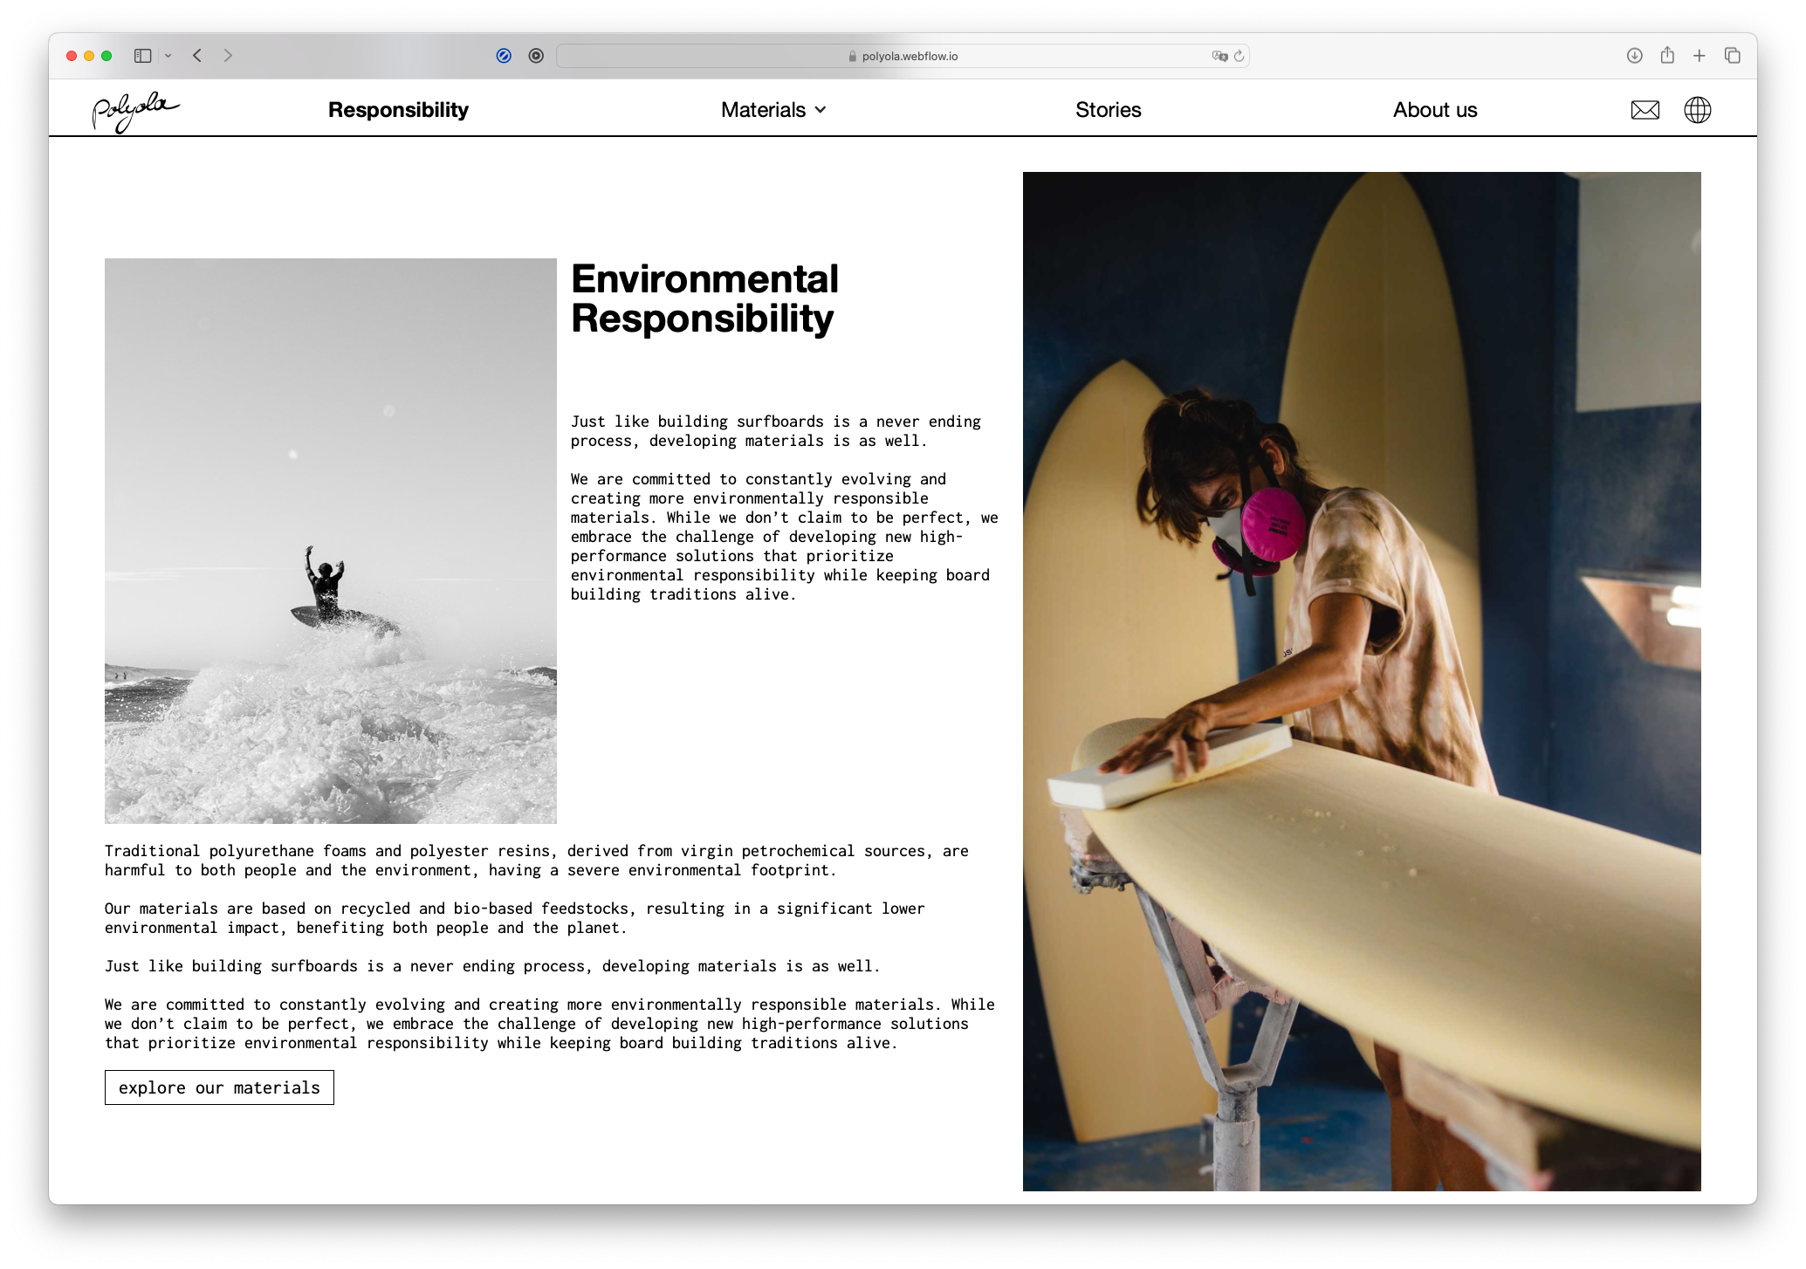Viewport: 1806px width, 1269px height.
Task: Expand the Materials dropdown menu
Action: pos(773,110)
